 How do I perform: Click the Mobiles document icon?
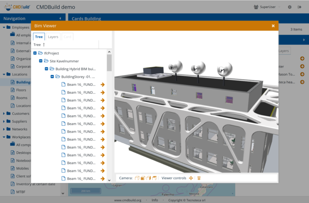[x=13, y=168]
